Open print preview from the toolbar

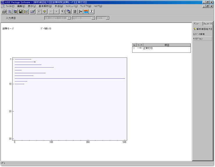[10, 12]
